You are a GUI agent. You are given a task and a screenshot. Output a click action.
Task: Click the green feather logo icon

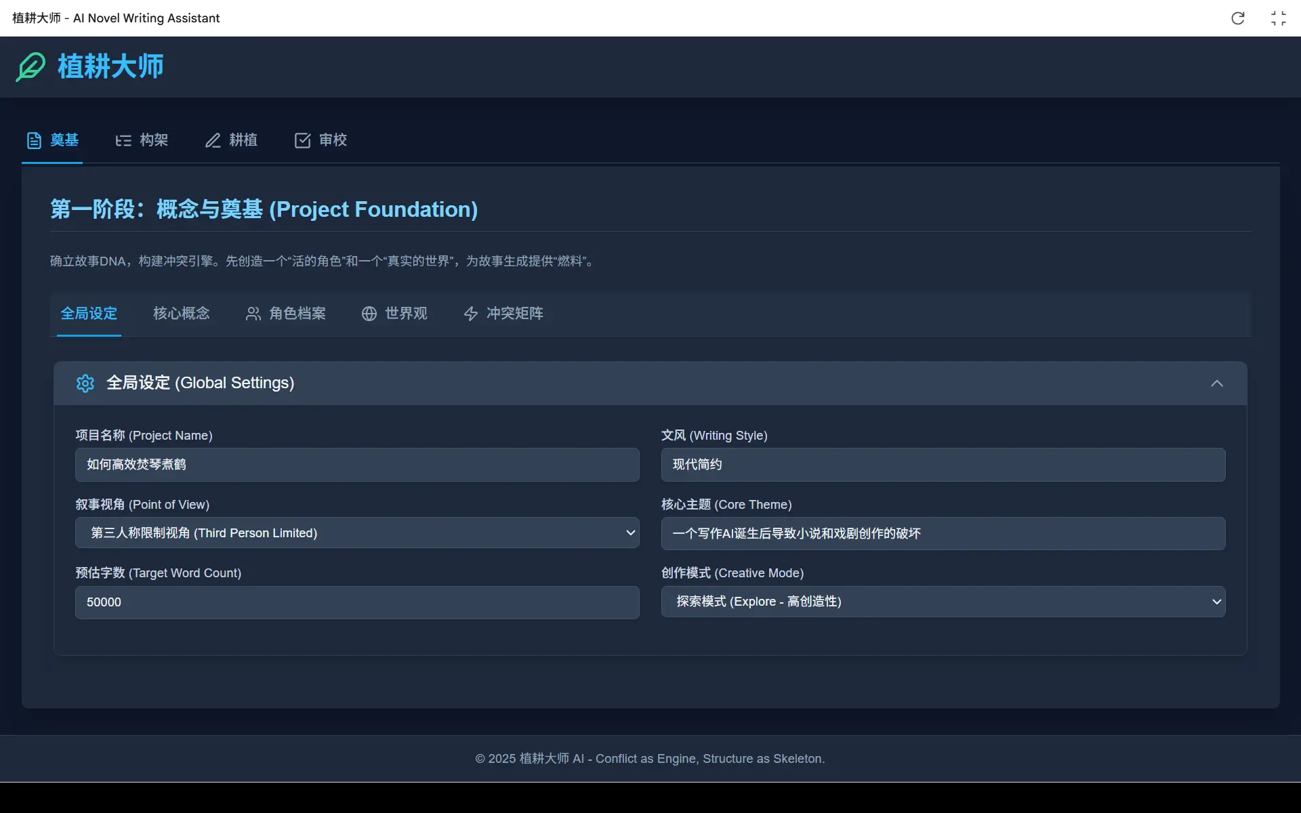point(30,66)
